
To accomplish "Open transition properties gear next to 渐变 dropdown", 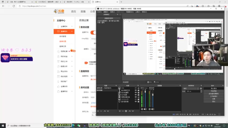I will pos(201,88).
